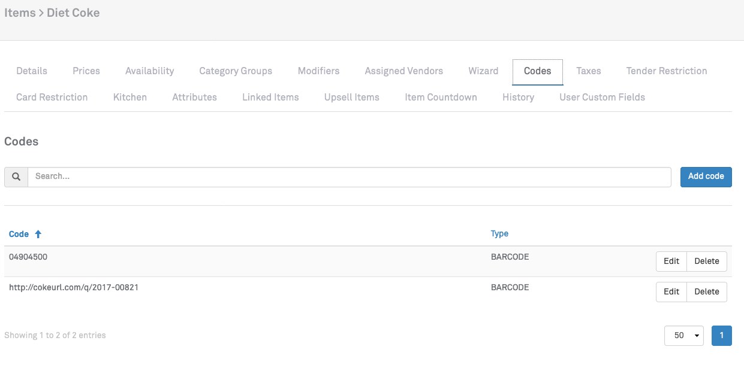Image resolution: width=744 pixels, height=380 pixels.
Task: Select the Taxes tab
Action: [588, 71]
